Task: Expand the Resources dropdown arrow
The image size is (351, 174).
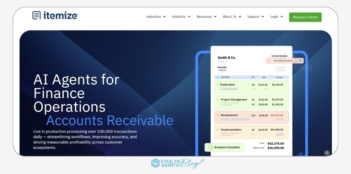Action: tap(215, 17)
